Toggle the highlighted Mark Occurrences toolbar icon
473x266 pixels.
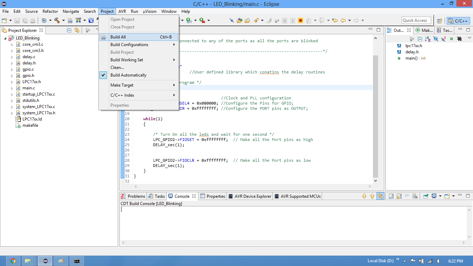click(x=301, y=20)
